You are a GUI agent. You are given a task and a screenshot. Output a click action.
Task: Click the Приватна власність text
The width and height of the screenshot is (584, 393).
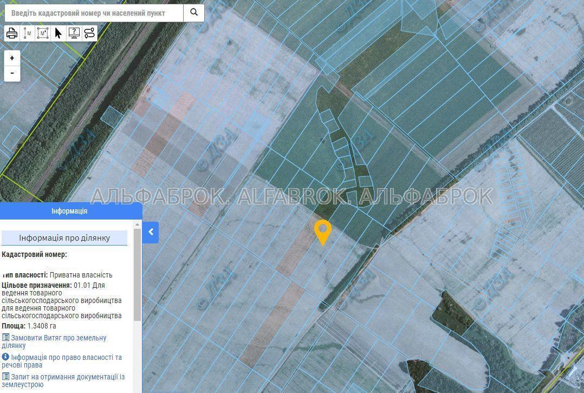click(x=81, y=275)
